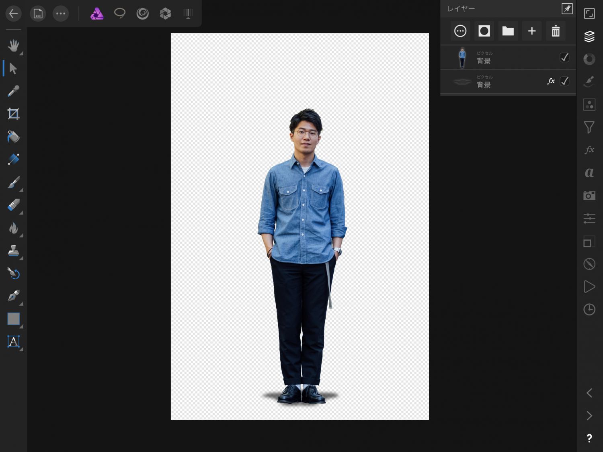Toggle visibility of shadow 背景 layer
The height and width of the screenshot is (452, 603).
pos(564,81)
